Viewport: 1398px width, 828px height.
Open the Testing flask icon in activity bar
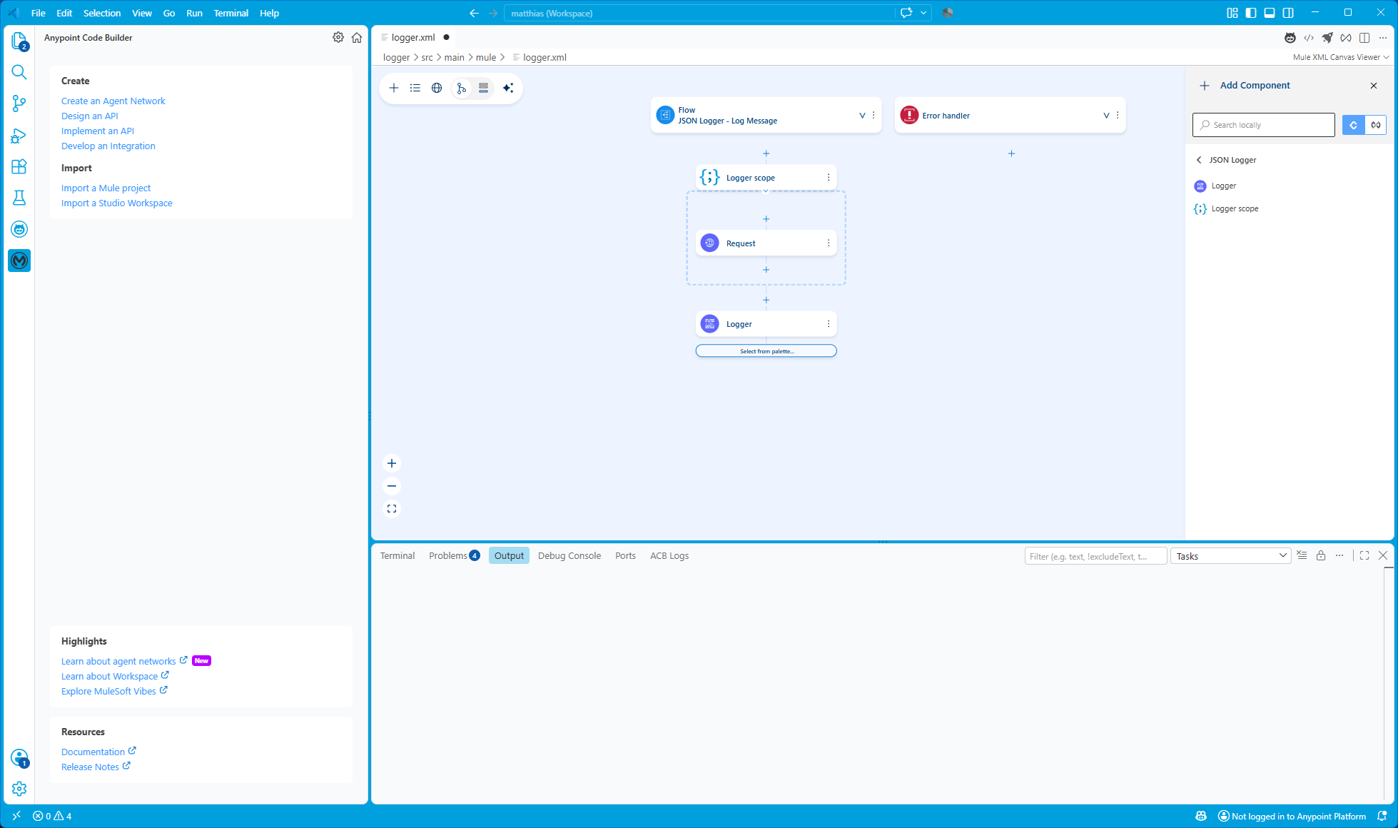(x=19, y=198)
